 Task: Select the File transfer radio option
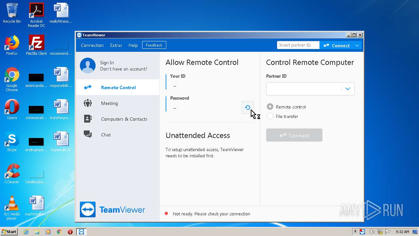[x=270, y=116]
